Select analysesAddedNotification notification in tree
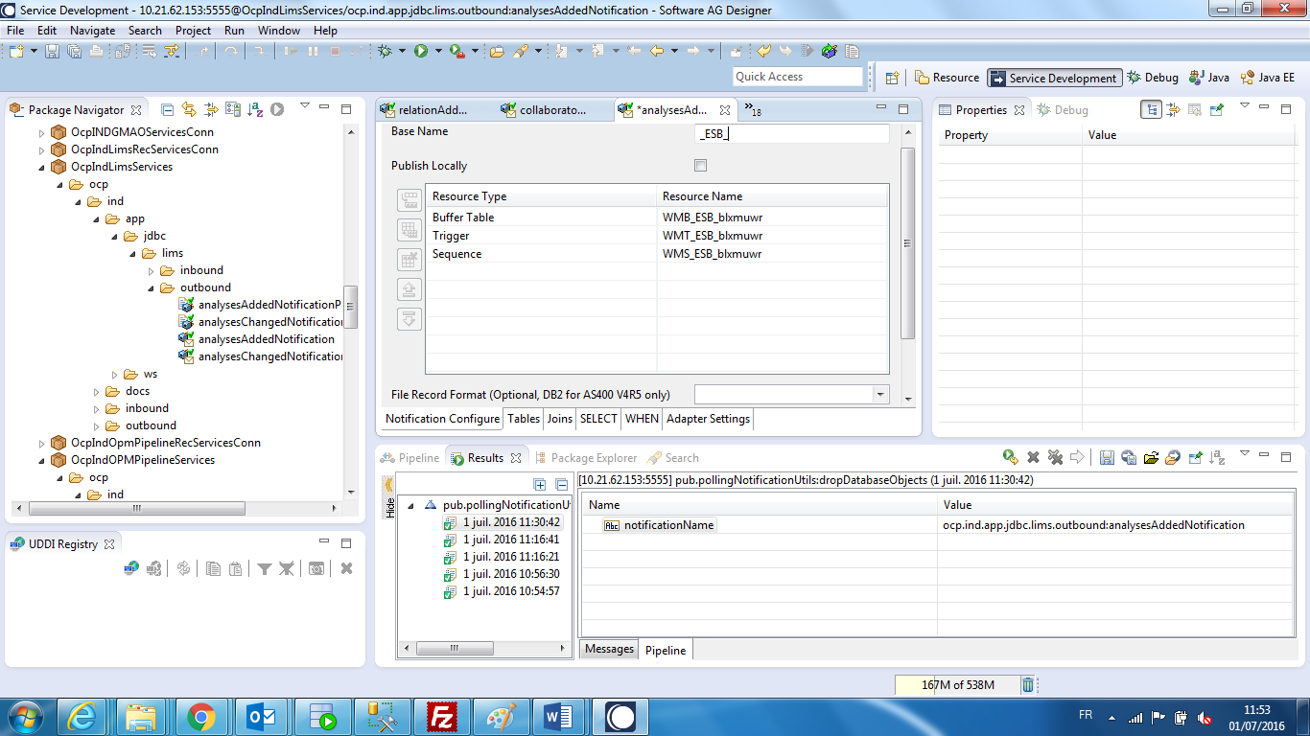1310x736 pixels. pos(267,339)
